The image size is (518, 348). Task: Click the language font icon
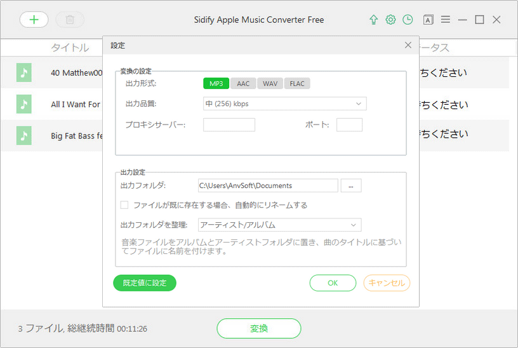[x=428, y=20]
